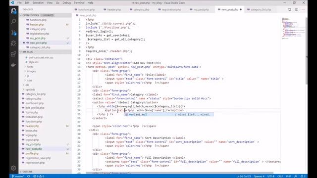Click the horizontal editor scrollbar
The image size is (317, 178).
179,173
